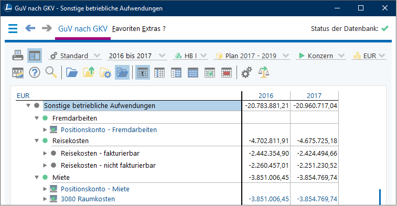The width and height of the screenshot is (397, 206).
Task: Open the ? help menu
Action: [x=164, y=29]
